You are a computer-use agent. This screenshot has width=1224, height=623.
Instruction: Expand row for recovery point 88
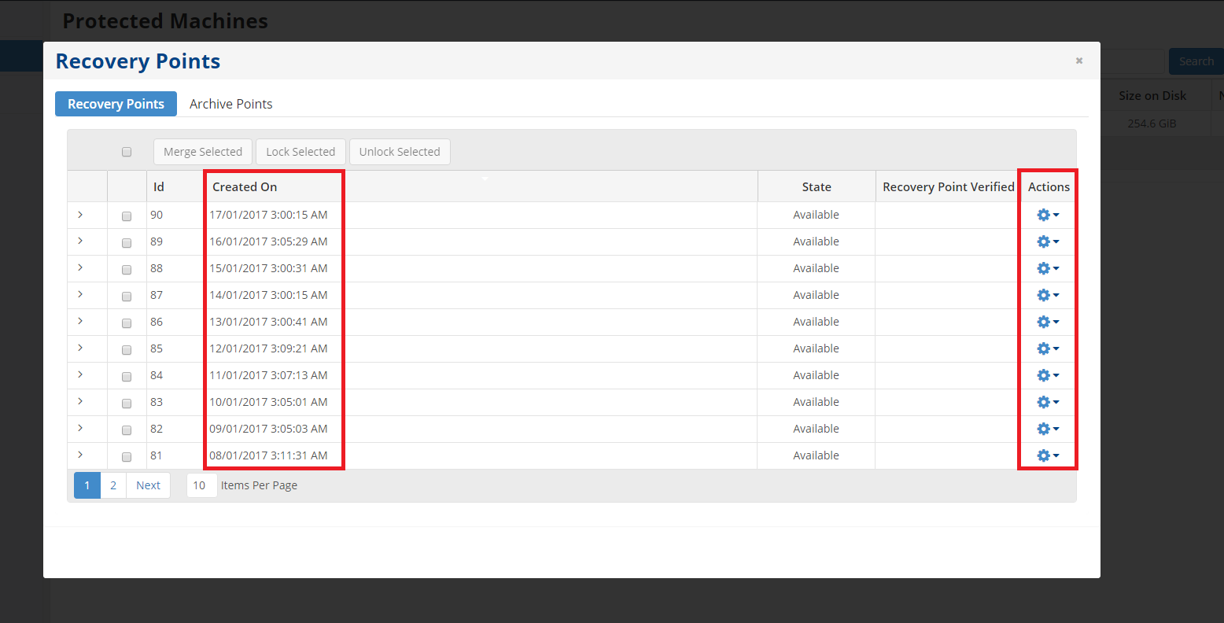80,268
